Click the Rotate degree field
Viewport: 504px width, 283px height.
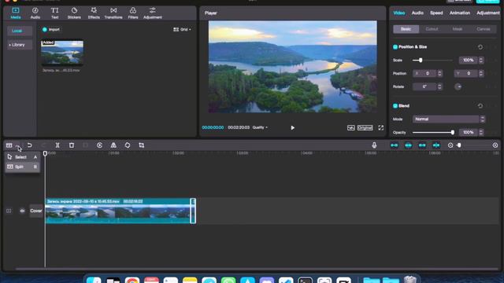(x=424, y=86)
